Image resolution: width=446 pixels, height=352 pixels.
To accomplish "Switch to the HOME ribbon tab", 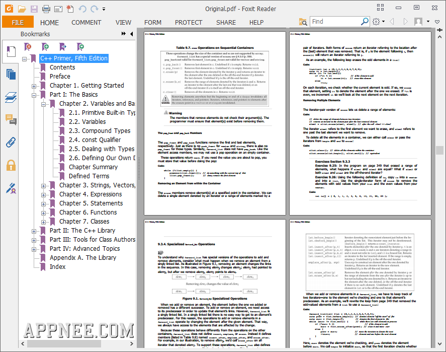I will pyautogui.click(x=49, y=23).
